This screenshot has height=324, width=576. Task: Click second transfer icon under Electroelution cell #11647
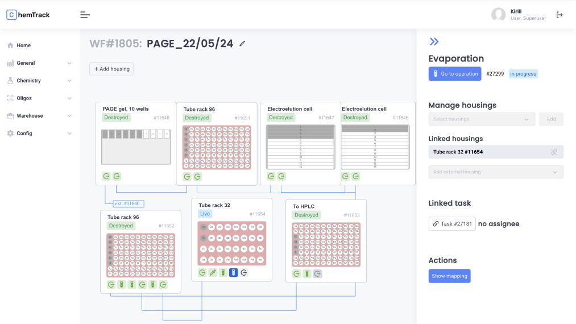coord(281,176)
